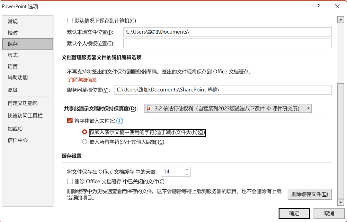Image resolution: width=347 pixels, height=222 pixels.
Task: Click the scrollbar down arrow
Action: [x=341, y=202]
